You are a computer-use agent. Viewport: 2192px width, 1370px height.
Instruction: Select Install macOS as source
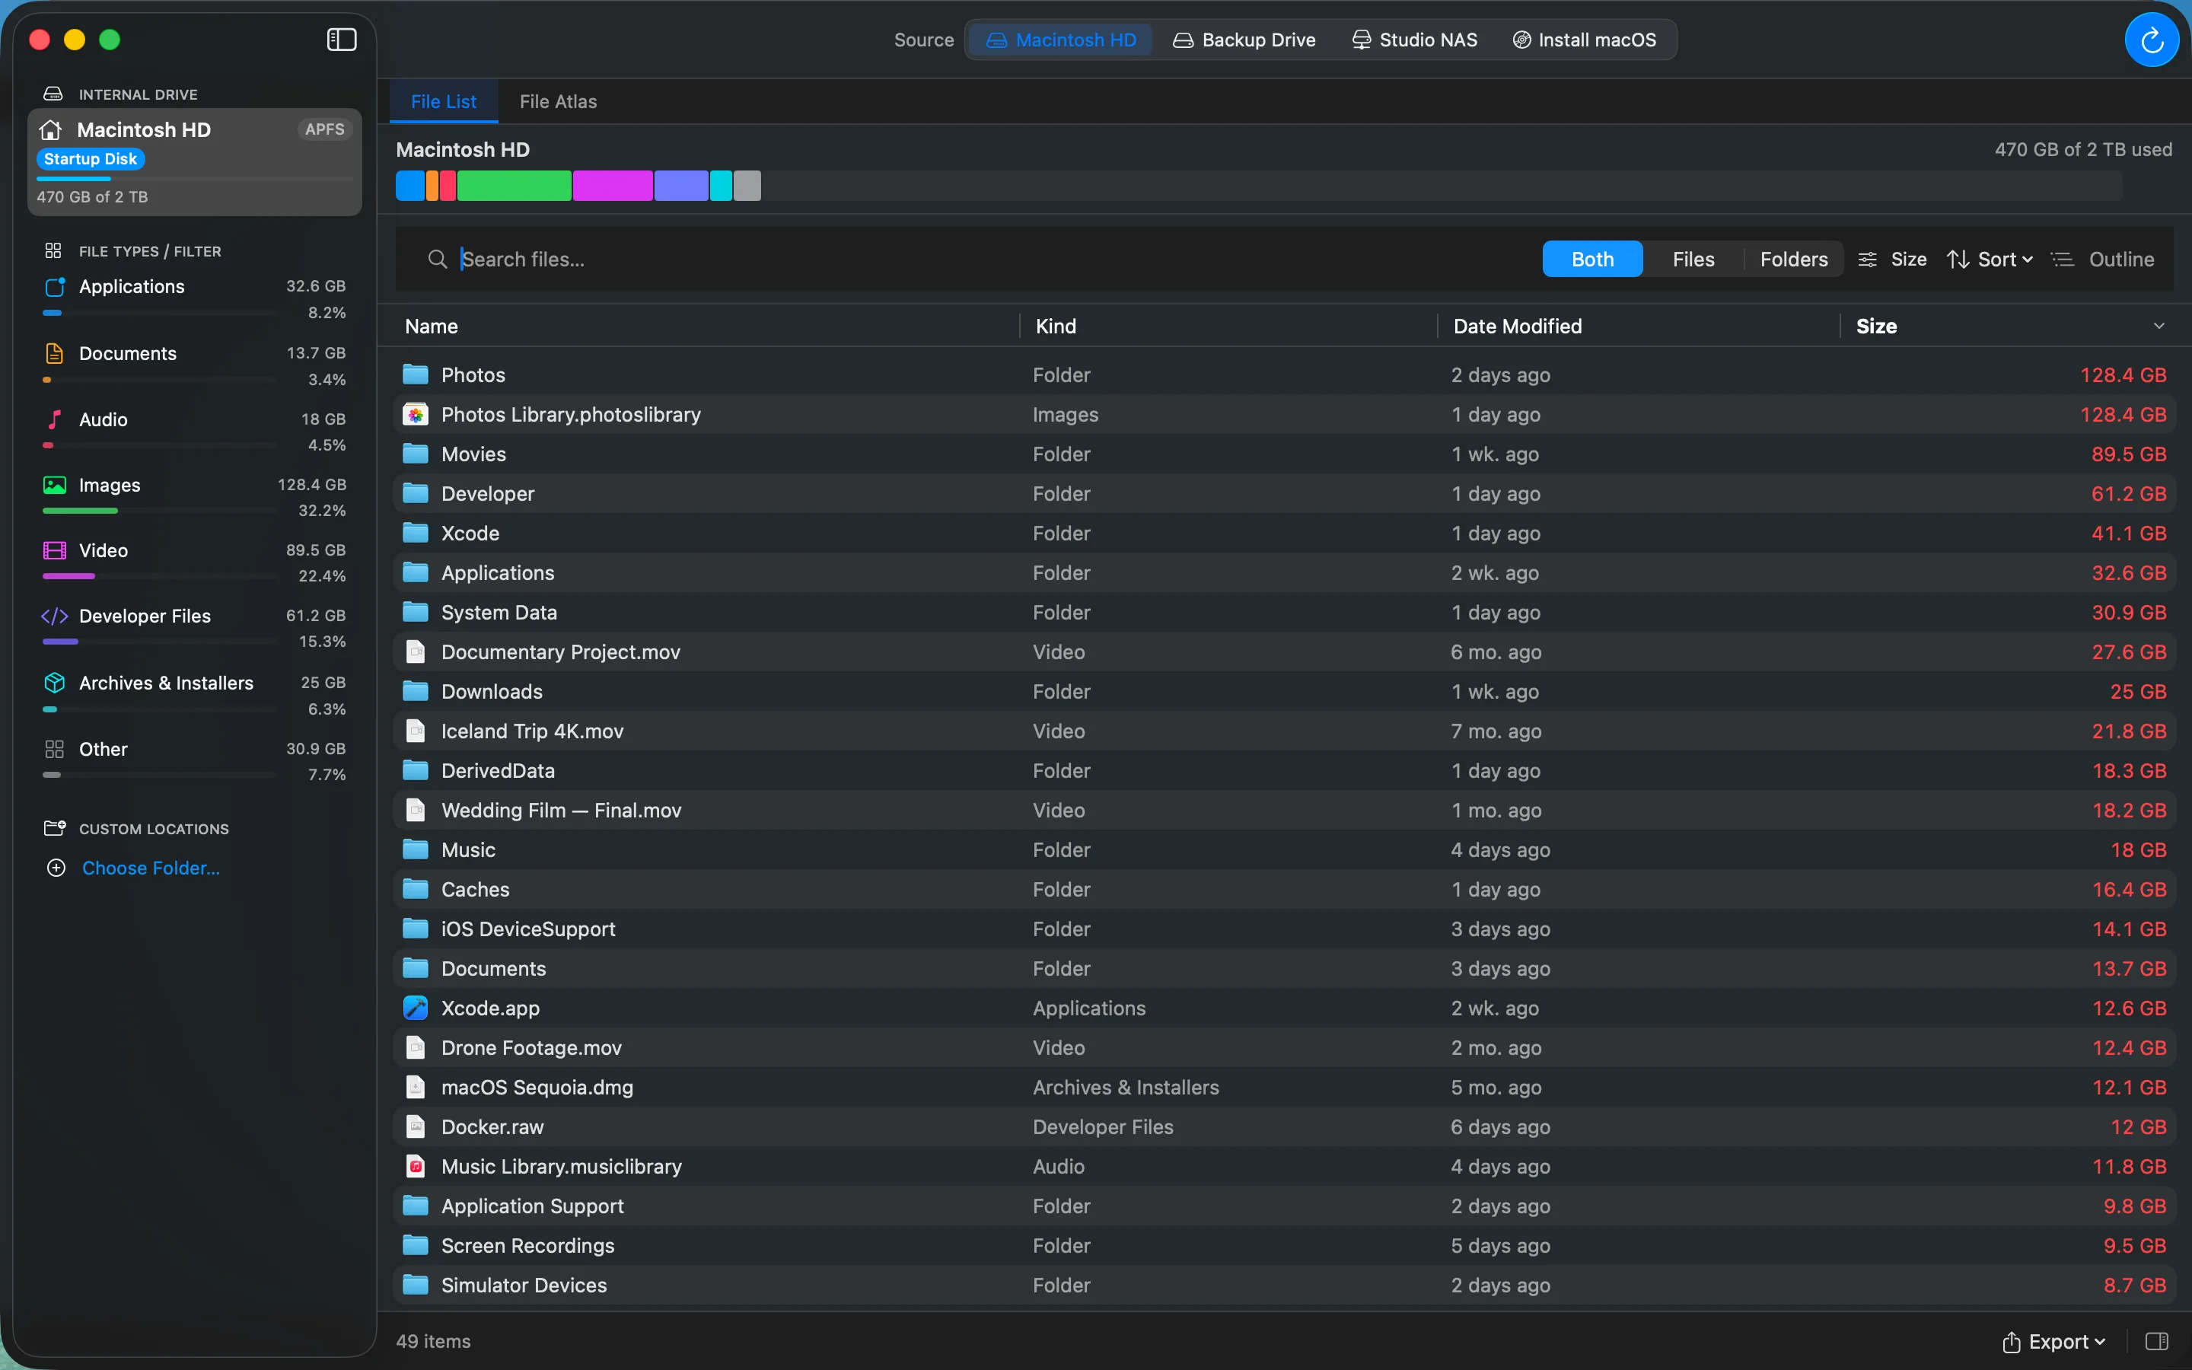tap(1584, 40)
